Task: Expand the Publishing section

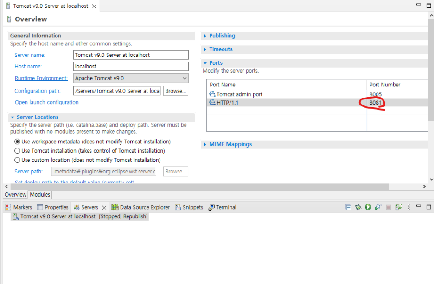Action: 205,36
